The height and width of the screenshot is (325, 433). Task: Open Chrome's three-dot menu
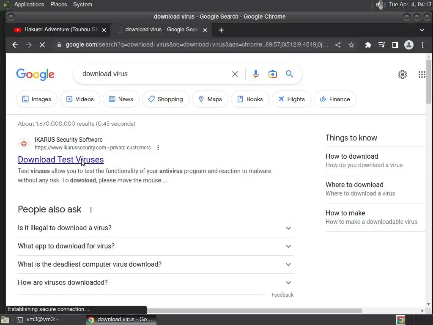coord(422,45)
